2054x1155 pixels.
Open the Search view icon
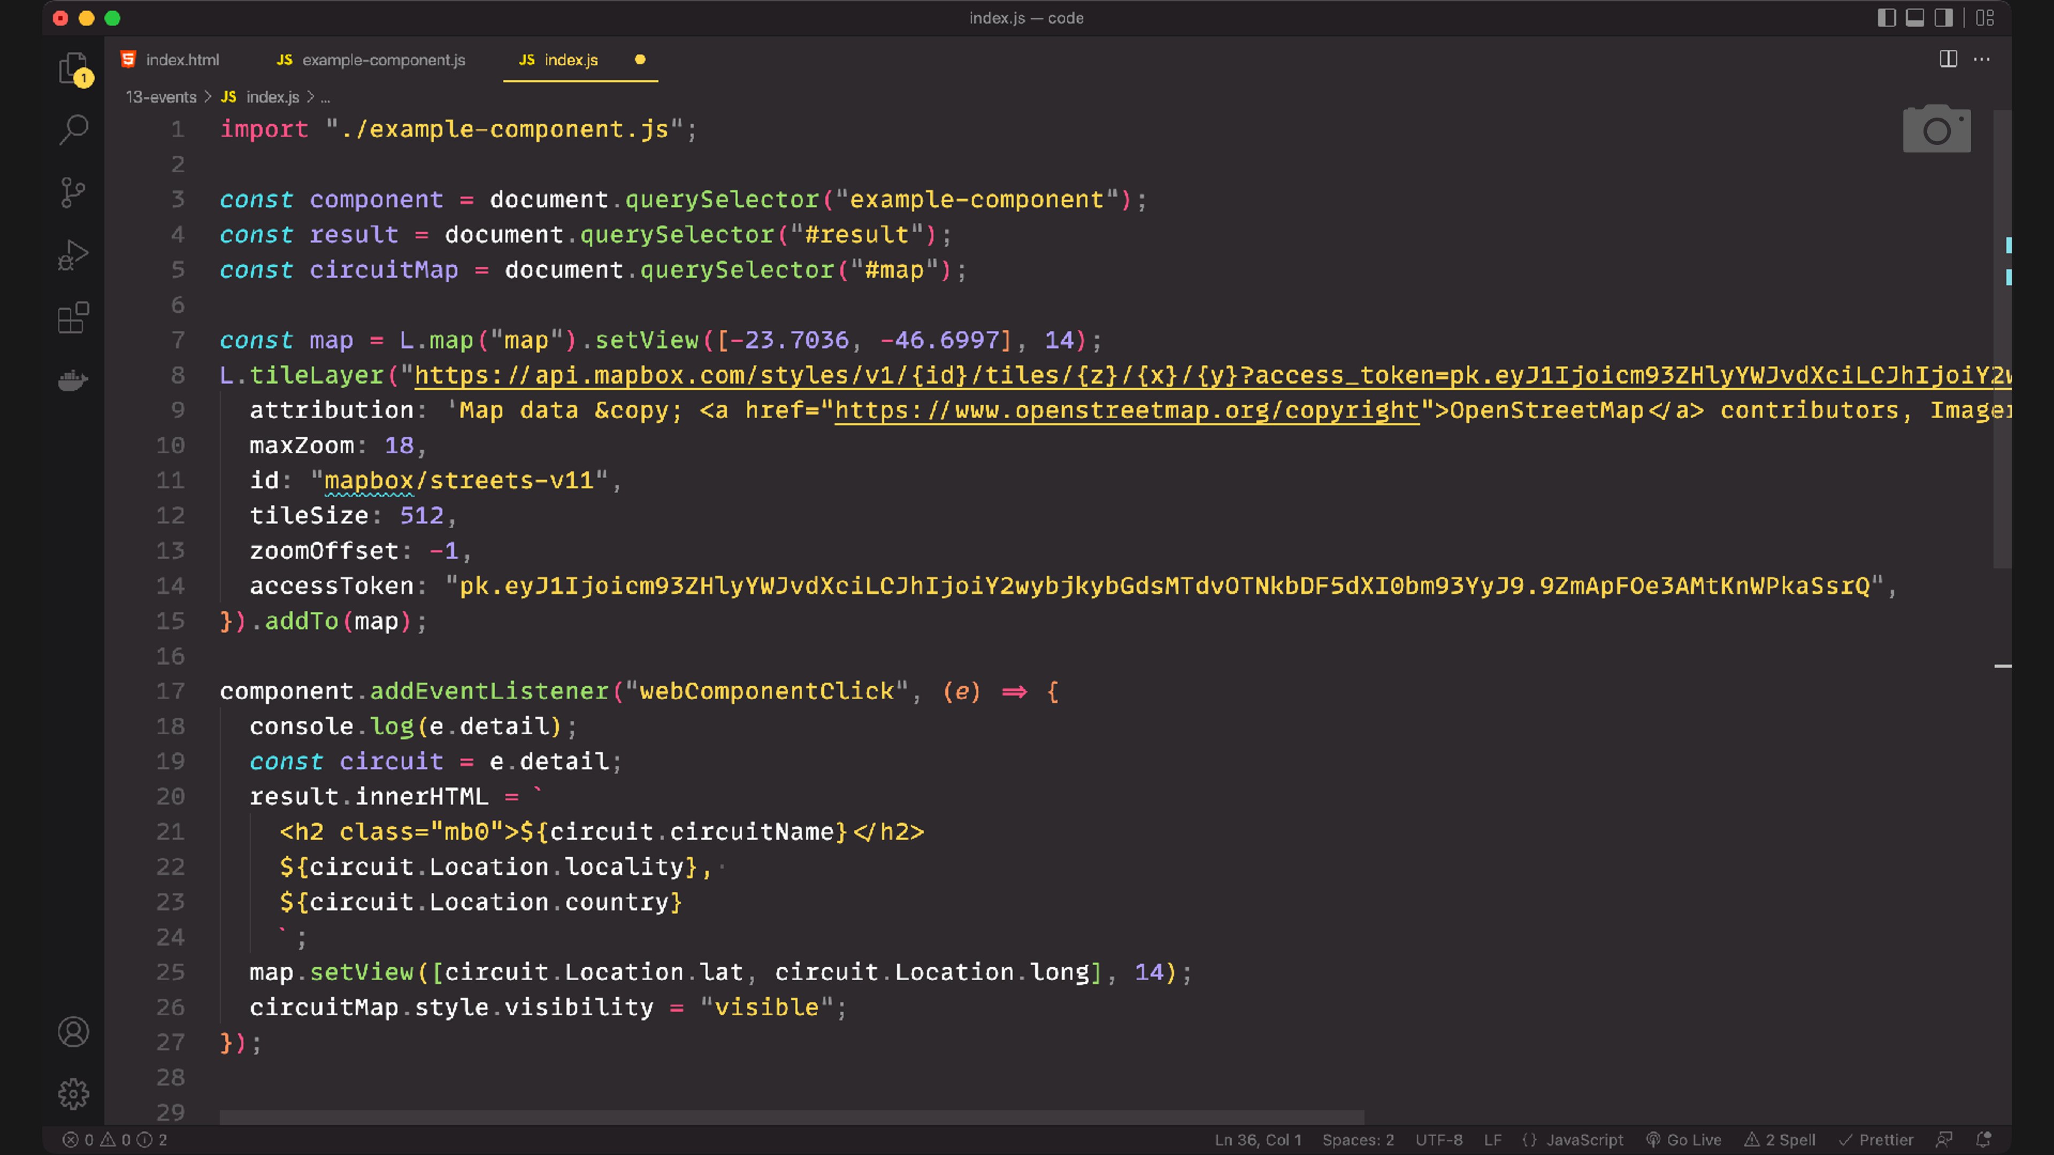coord(73,129)
